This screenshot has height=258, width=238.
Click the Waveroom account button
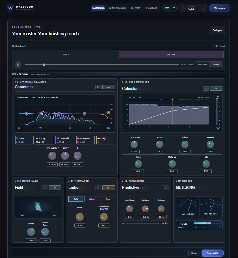coord(220,8)
